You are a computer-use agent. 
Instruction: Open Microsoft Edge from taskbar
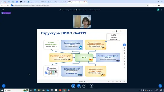click(x=35, y=90)
